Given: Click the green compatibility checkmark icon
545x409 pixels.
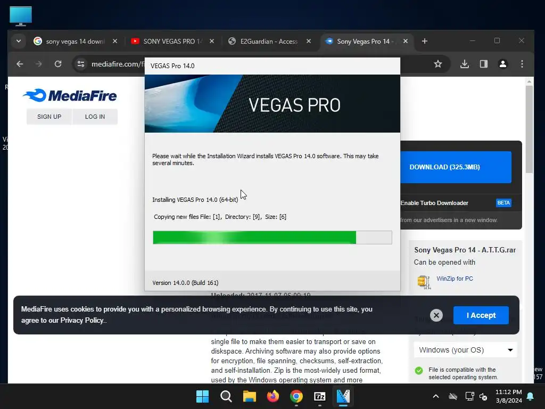Looking at the screenshot, I should [419, 371].
